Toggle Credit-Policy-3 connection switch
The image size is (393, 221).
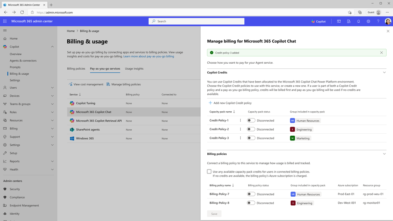point(251,138)
